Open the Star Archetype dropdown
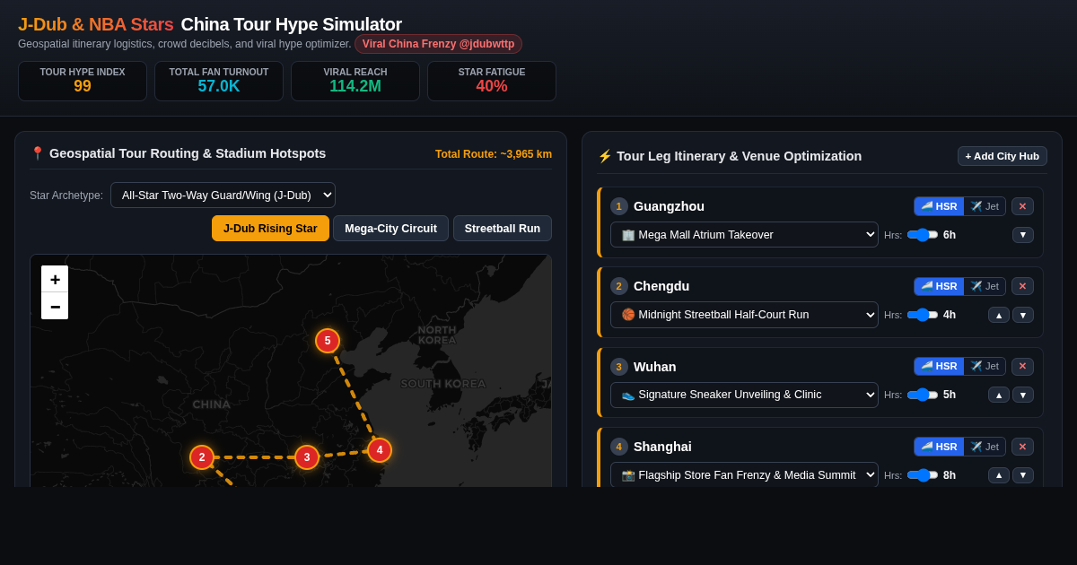Image resolution: width=1077 pixels, height=565 pixels. 223,196
